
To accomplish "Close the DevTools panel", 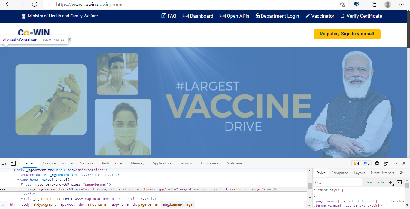I will coord(404,163).
